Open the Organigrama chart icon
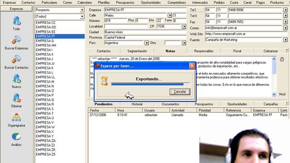Image resolution: width=290 pixels, height=163 pixels. pos(16,117)
